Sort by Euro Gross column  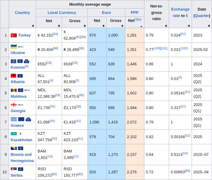click(x=122, y=26)
